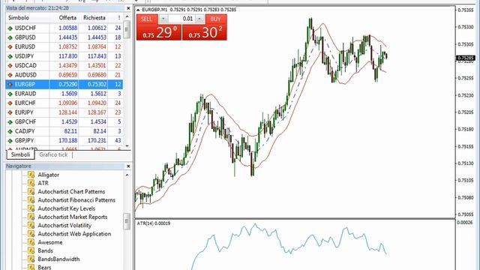Select the Alligator indicator in Navigatore
Viewport: 480px width, 270px height.
[48, 175]
